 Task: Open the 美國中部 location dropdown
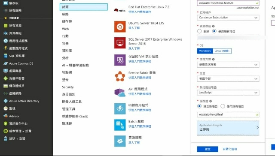pyautogui.click(x=228, y=79)
